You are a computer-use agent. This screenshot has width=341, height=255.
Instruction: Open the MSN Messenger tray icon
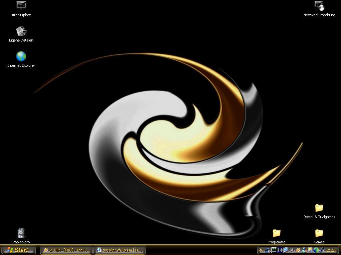click(304, 250)
